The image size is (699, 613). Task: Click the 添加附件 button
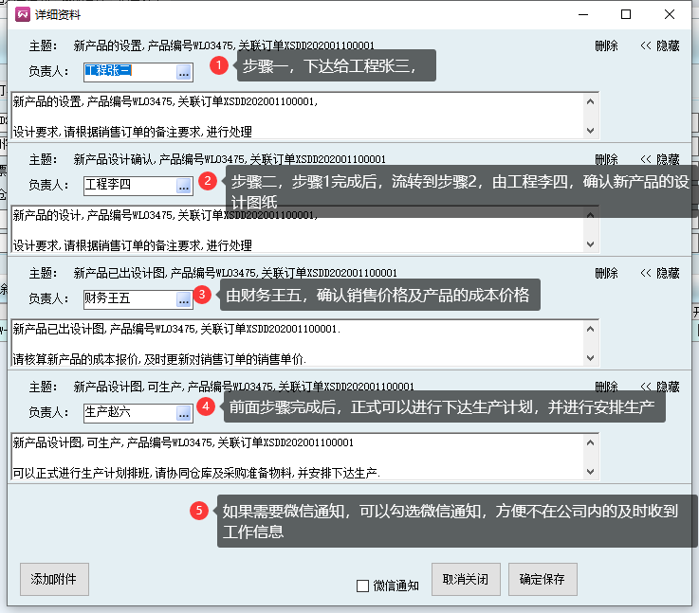54,578
